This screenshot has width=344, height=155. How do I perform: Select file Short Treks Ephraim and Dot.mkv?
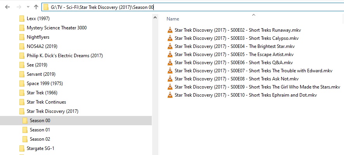246,95
